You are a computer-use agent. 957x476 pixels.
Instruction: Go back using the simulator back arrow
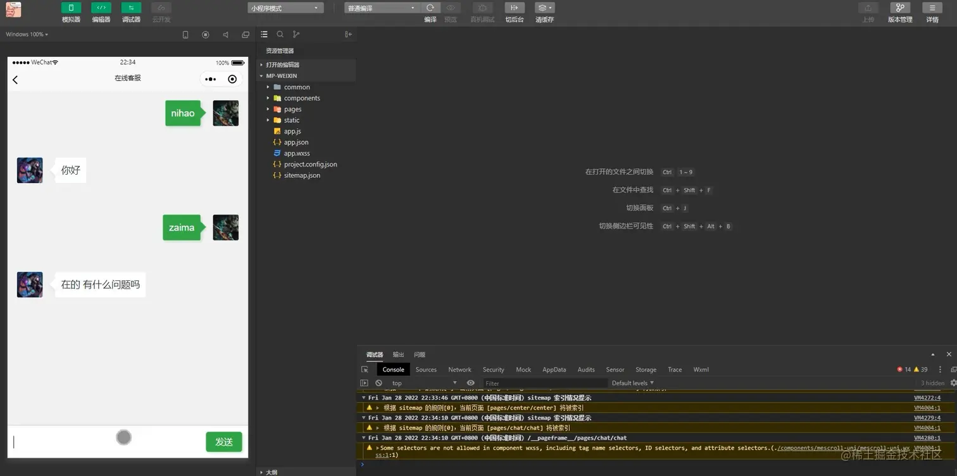[x=15, y=79]
